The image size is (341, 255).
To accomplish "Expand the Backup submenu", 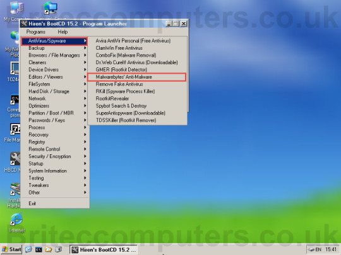I will click(x=54, y=48).
